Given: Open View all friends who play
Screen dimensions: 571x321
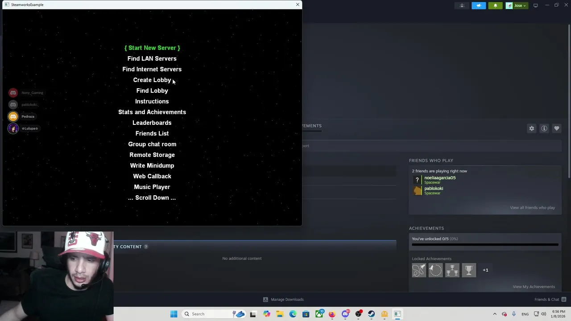Looking at the screenshot, I should point(532,207).
